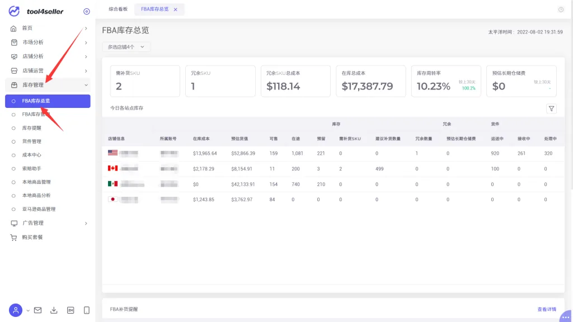Switch to the 综合看板 tab
573x322 pixels.
point(118,9)
